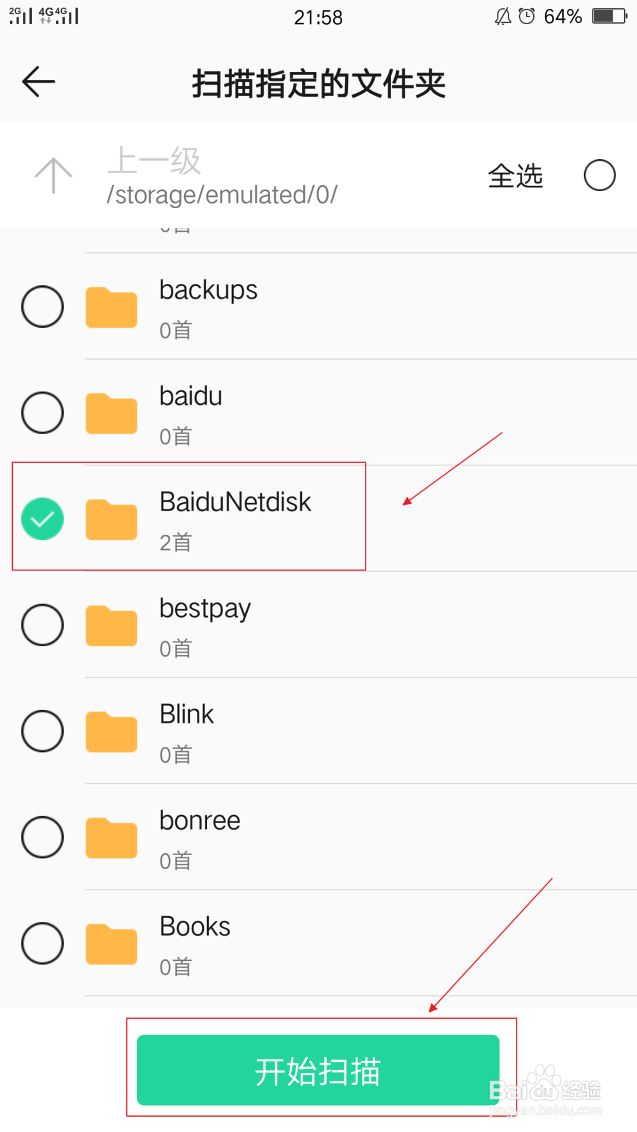Viewport: 637px width, 1132px height.
Task: Check the bestpay folder circle
Action: (43, 625)
